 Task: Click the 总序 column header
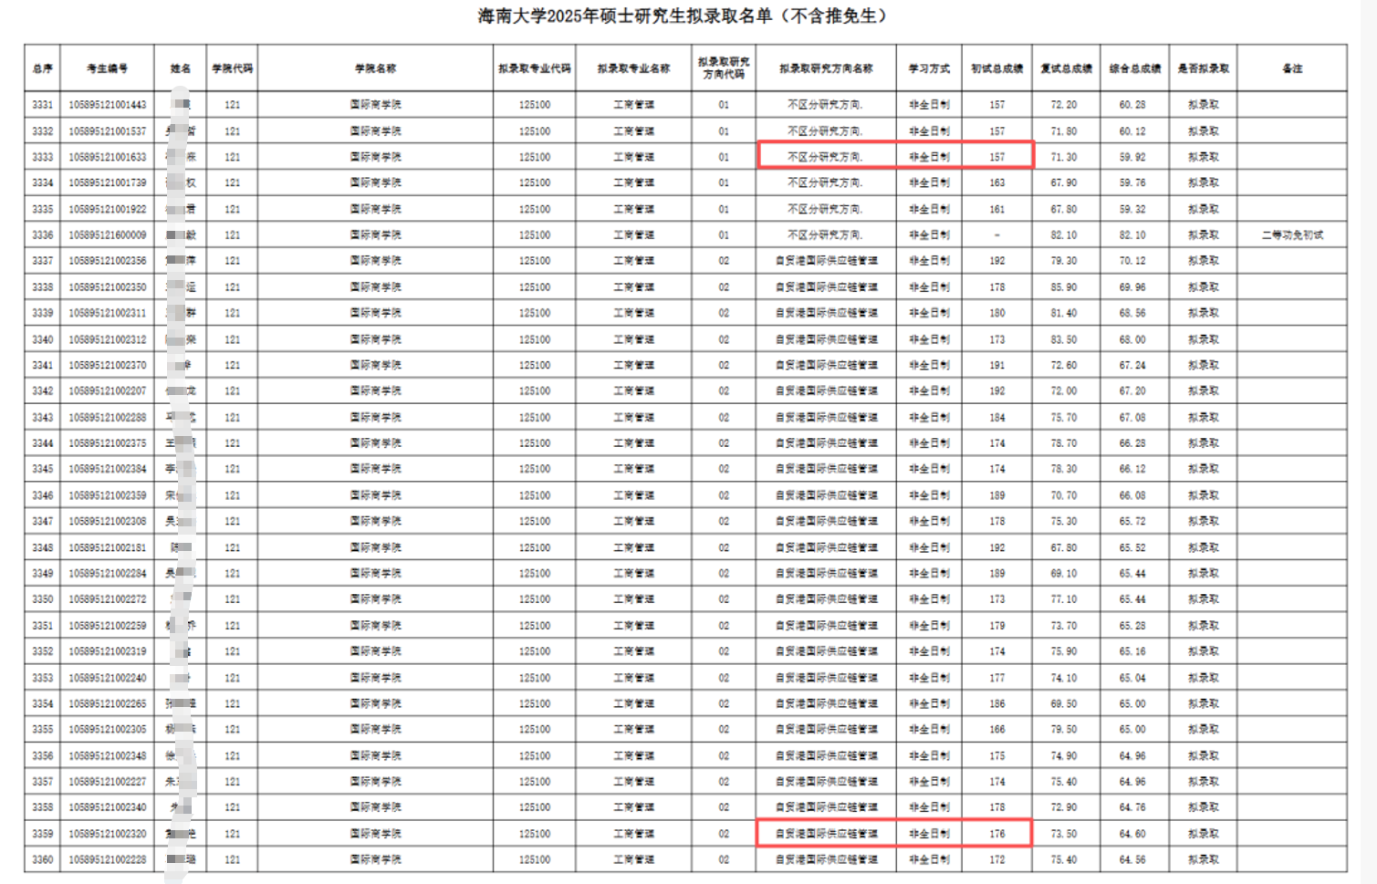[x=42, y=68]
